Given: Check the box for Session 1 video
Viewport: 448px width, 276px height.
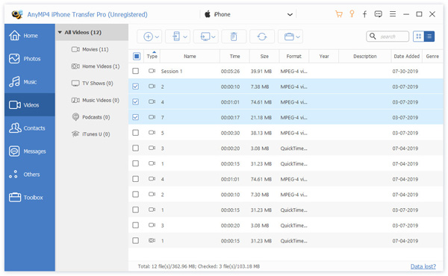Looking at the screenshot, I should (x=136, y=71).
